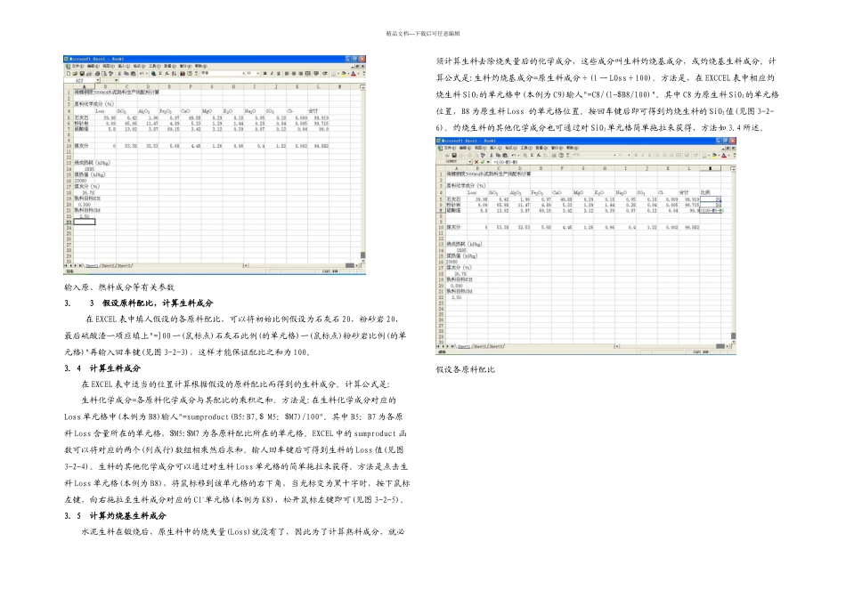
Task: Click 煤灰分 row label in left Excel window
Action: [x=81, y=146]
